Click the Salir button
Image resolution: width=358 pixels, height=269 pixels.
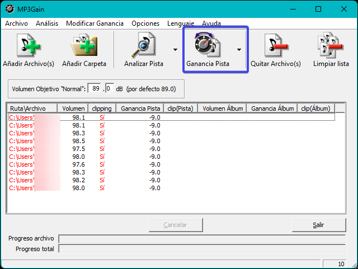point(319,225)
